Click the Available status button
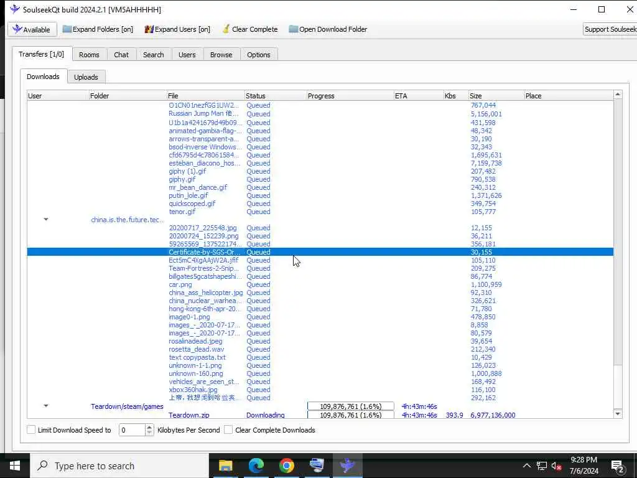637x478 pixels. coord(32,29)
